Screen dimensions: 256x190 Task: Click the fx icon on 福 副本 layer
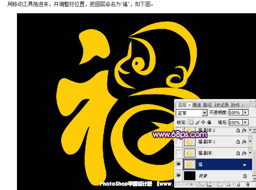244,153
